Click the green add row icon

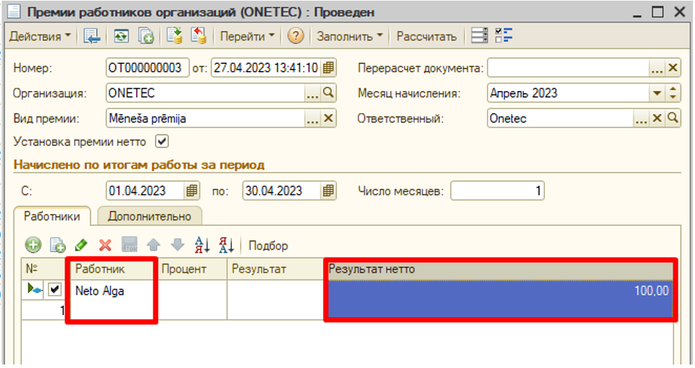[x=33, y=245]
